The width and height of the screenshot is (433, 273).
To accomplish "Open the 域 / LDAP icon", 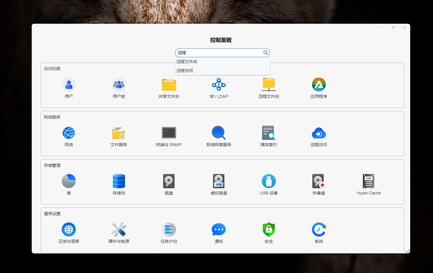I will click(x=219, y=85).
